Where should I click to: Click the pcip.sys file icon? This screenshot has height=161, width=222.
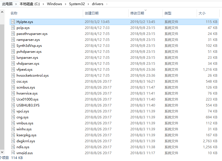[13, 28]
